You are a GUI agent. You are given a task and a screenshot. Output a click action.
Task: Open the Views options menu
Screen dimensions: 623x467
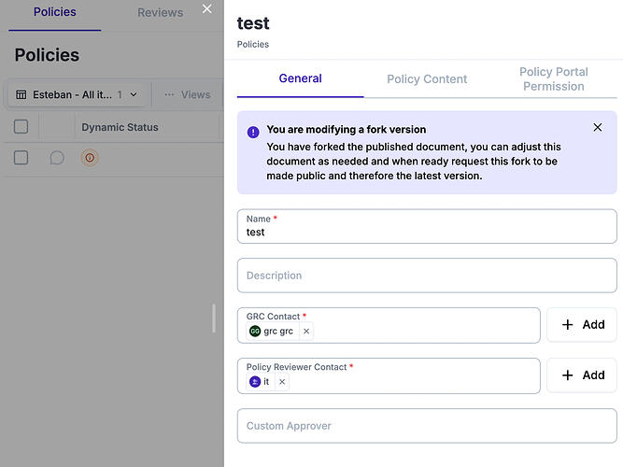click(x=188, y=94)
